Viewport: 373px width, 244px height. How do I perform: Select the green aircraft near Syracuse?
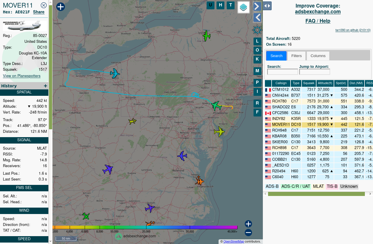[x=207, y=36]
